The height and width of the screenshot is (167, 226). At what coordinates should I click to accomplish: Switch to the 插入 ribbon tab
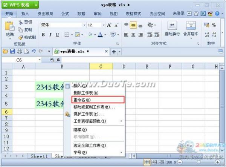(x=25, y=14)
